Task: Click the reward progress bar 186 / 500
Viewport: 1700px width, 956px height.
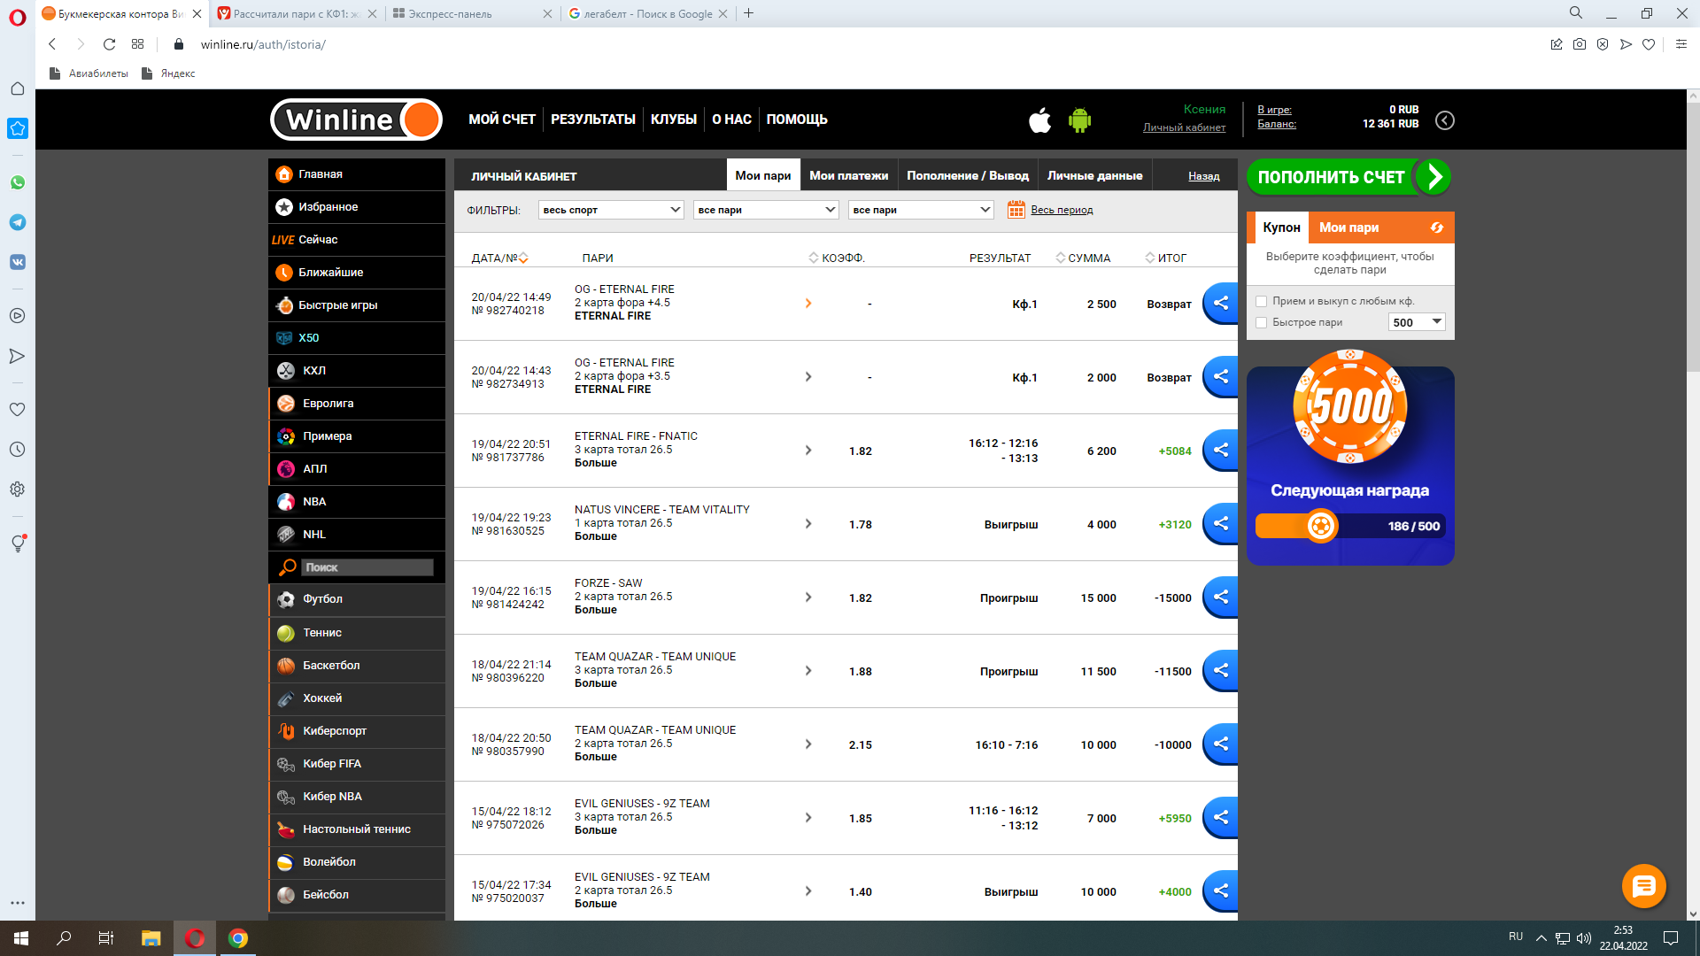Action: (x=1349, y=526)
